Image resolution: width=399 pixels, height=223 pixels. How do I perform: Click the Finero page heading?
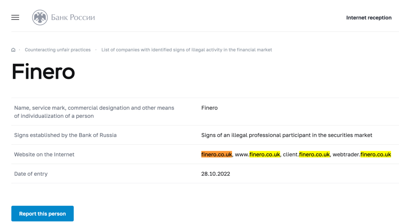tap(43, 71)
